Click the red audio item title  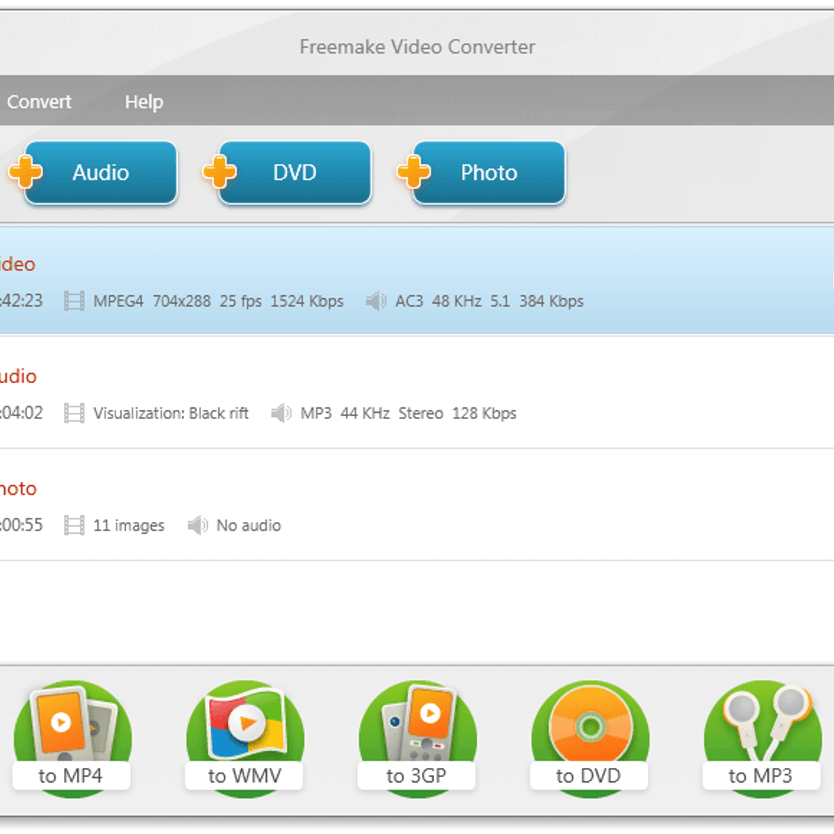point(18,376)
